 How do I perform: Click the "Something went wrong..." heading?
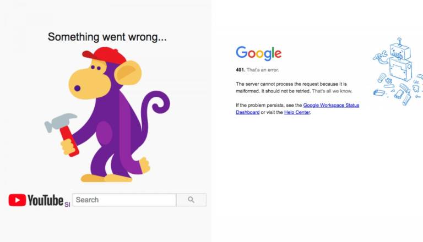107,37
